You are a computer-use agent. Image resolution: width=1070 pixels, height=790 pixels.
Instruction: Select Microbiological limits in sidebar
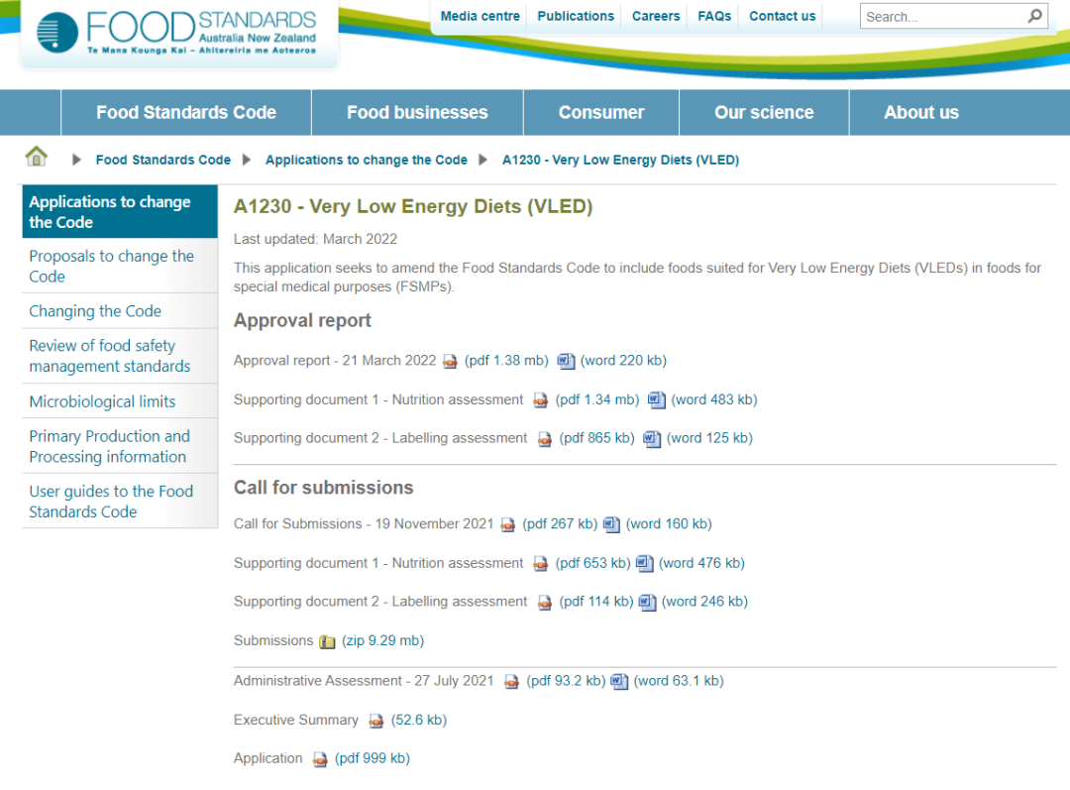click(x=102, y=401)
